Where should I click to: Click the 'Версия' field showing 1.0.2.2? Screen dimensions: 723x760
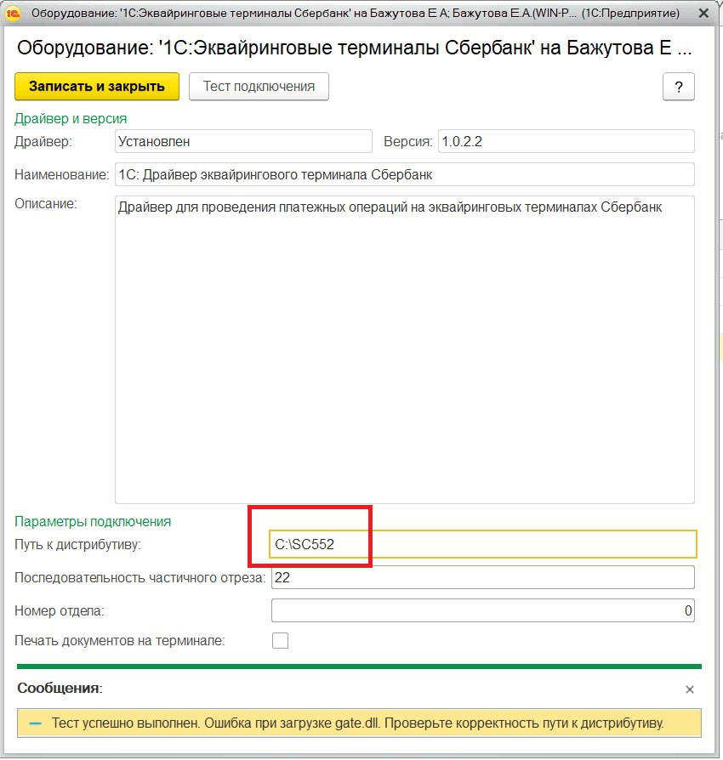(x=566, y=141)
